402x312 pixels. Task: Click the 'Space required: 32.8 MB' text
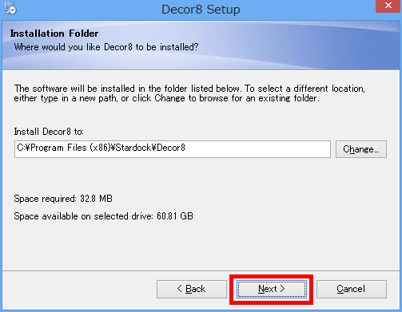click(x=63, y=199)
